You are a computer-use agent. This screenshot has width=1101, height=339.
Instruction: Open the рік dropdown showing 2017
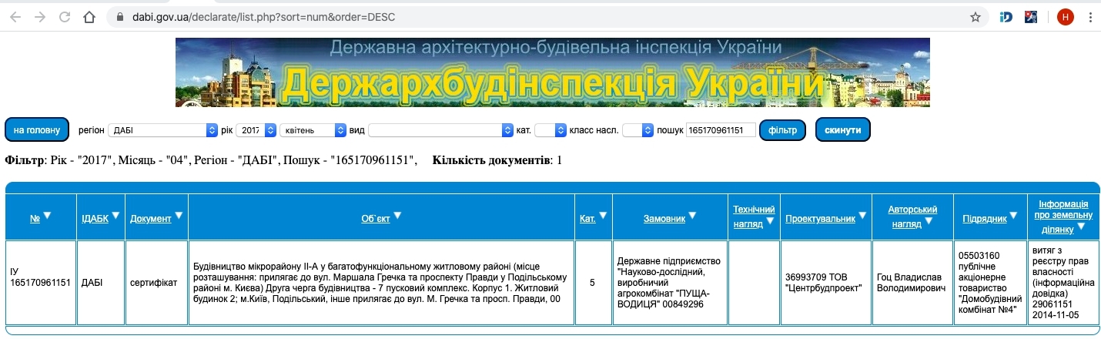[256, 130]
